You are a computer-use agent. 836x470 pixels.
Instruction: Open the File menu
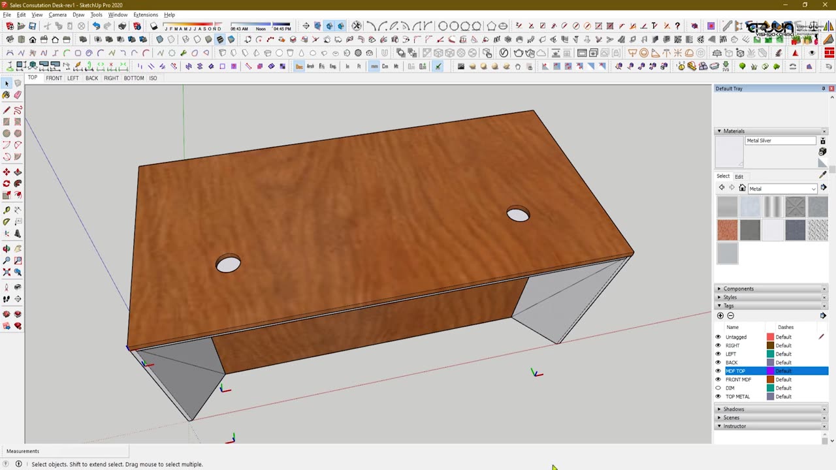(x=7, y=14)
